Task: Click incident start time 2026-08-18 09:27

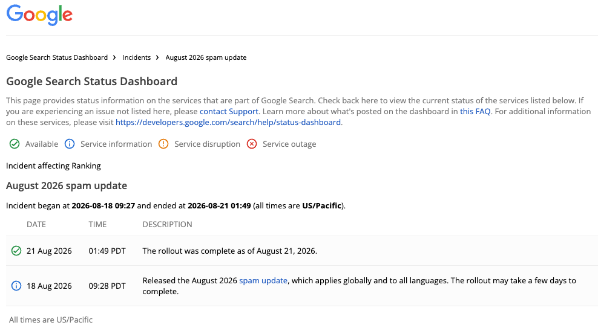Action: point(103,206)
